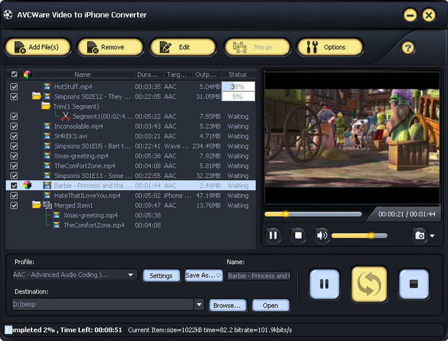Uncheck the Xmas-greeting.mp4 checkbox

tap(14, 155)
